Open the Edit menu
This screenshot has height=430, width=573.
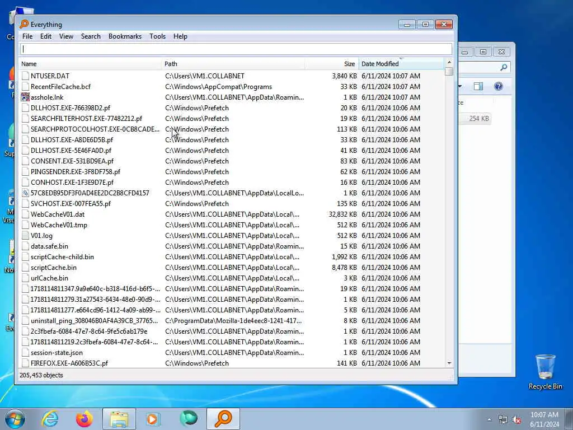tap(46, 36)
